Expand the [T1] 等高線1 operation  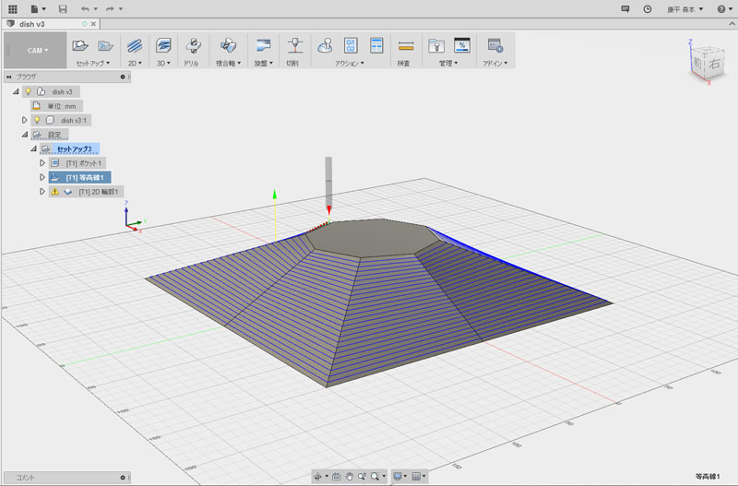(x=42, y=177)
